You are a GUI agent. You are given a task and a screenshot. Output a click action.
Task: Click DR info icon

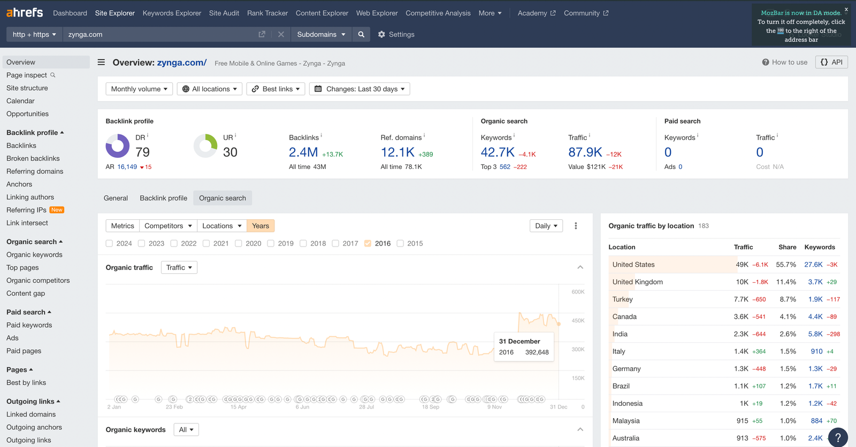coord(148,135)
